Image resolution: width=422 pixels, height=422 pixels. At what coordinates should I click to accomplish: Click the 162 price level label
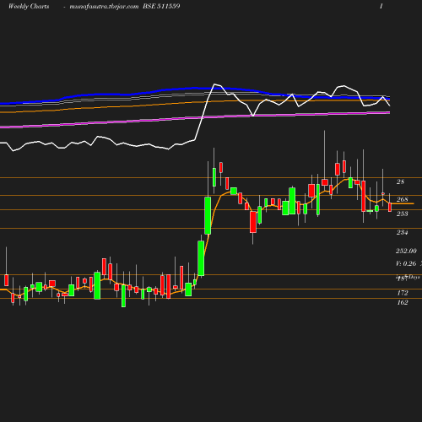[403, 302]
